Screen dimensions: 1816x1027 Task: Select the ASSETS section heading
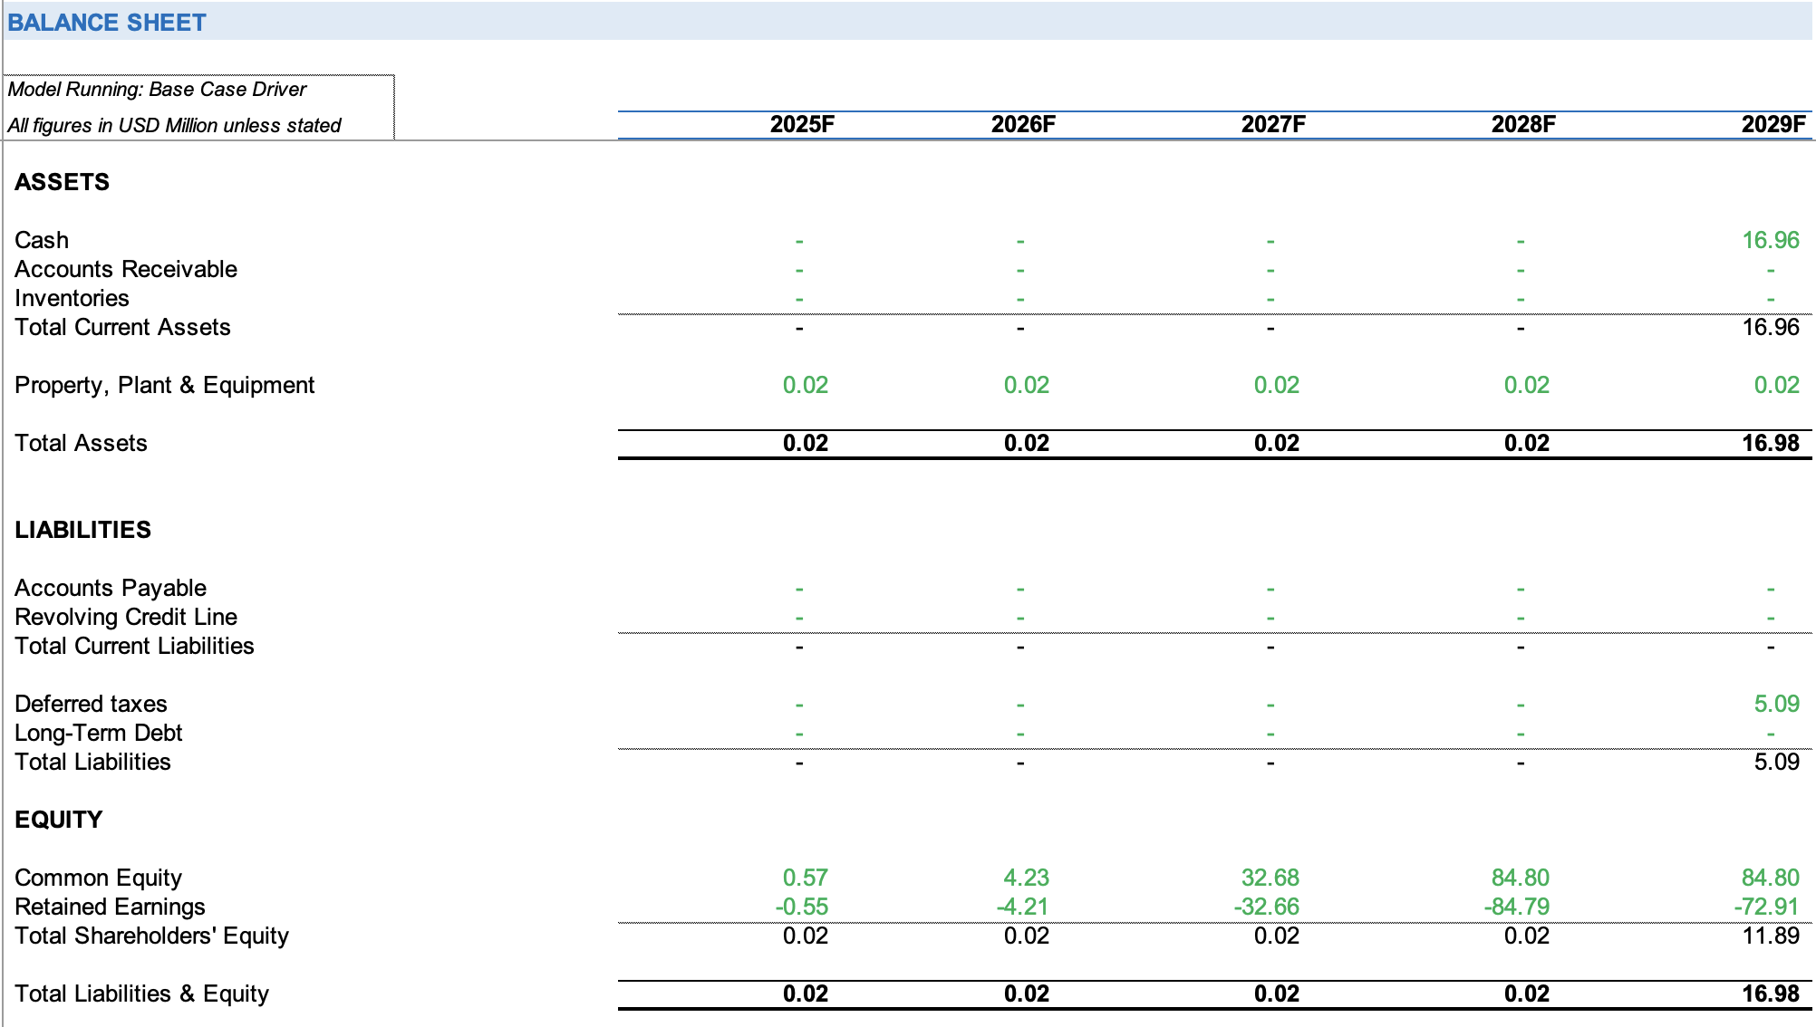(62, 182)
